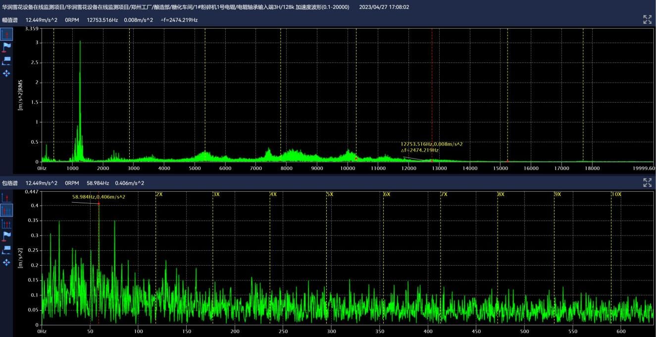The image size is (656, 337).
Task: Select single cursor tool in envelope spectrum panel
Action: [x=6, y=198]
